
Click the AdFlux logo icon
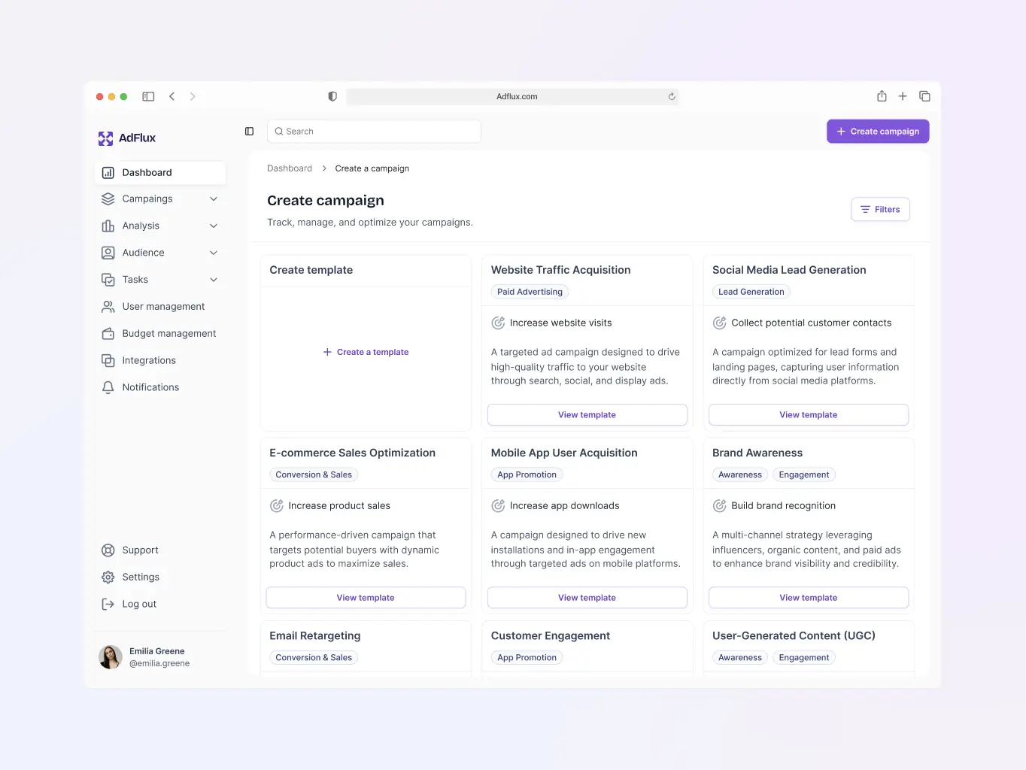point(105,138)
